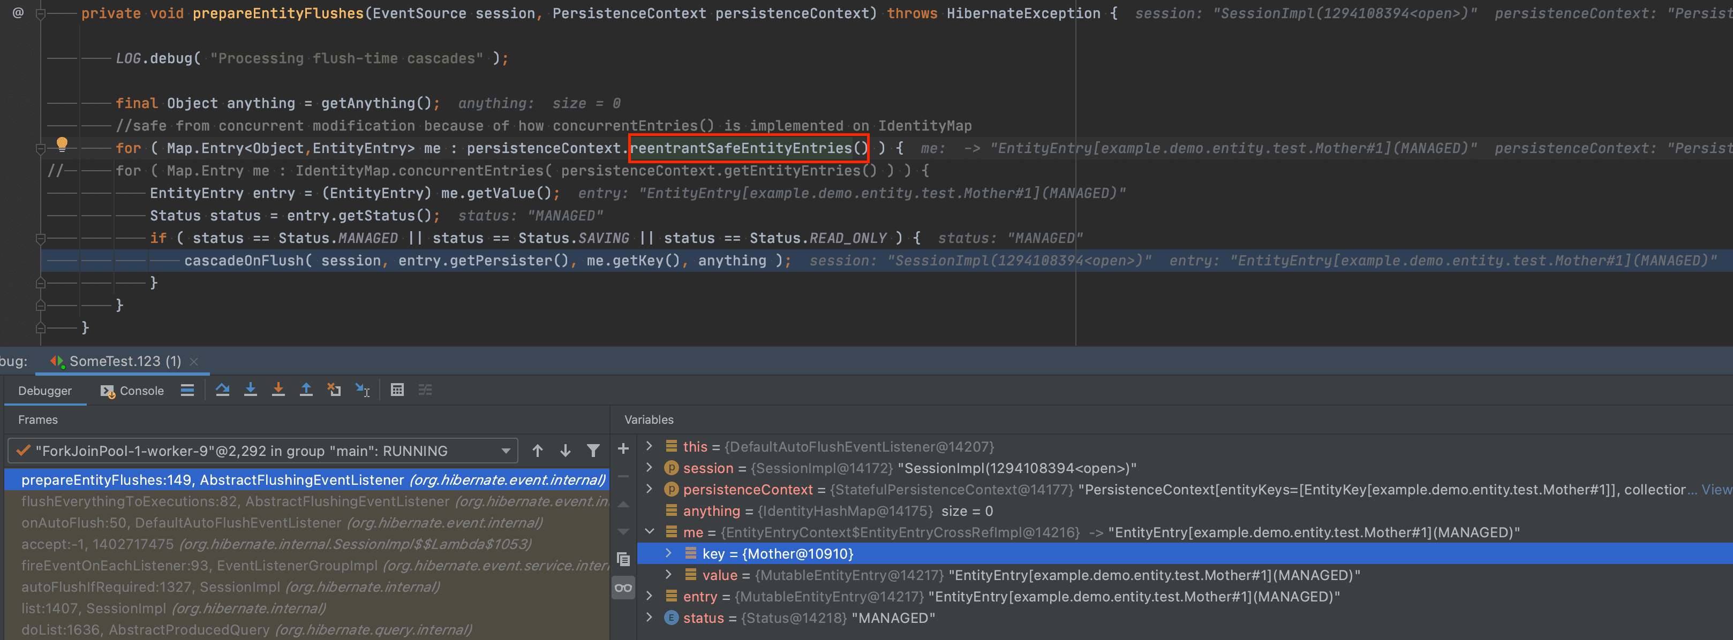Select the flushEverythingToExecutions stack frame
Image resolution: width=1733 pixels, height=640 pixels.
tap(236, 501)
